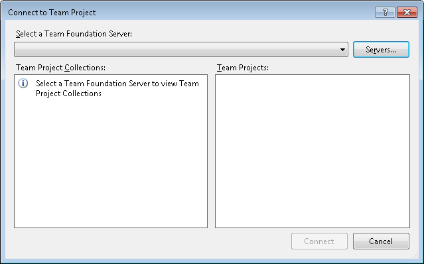Click the resize grip in the dialog corner
Image resolution: width=424 pixels, height=264 pixels.
click(415, 255)
